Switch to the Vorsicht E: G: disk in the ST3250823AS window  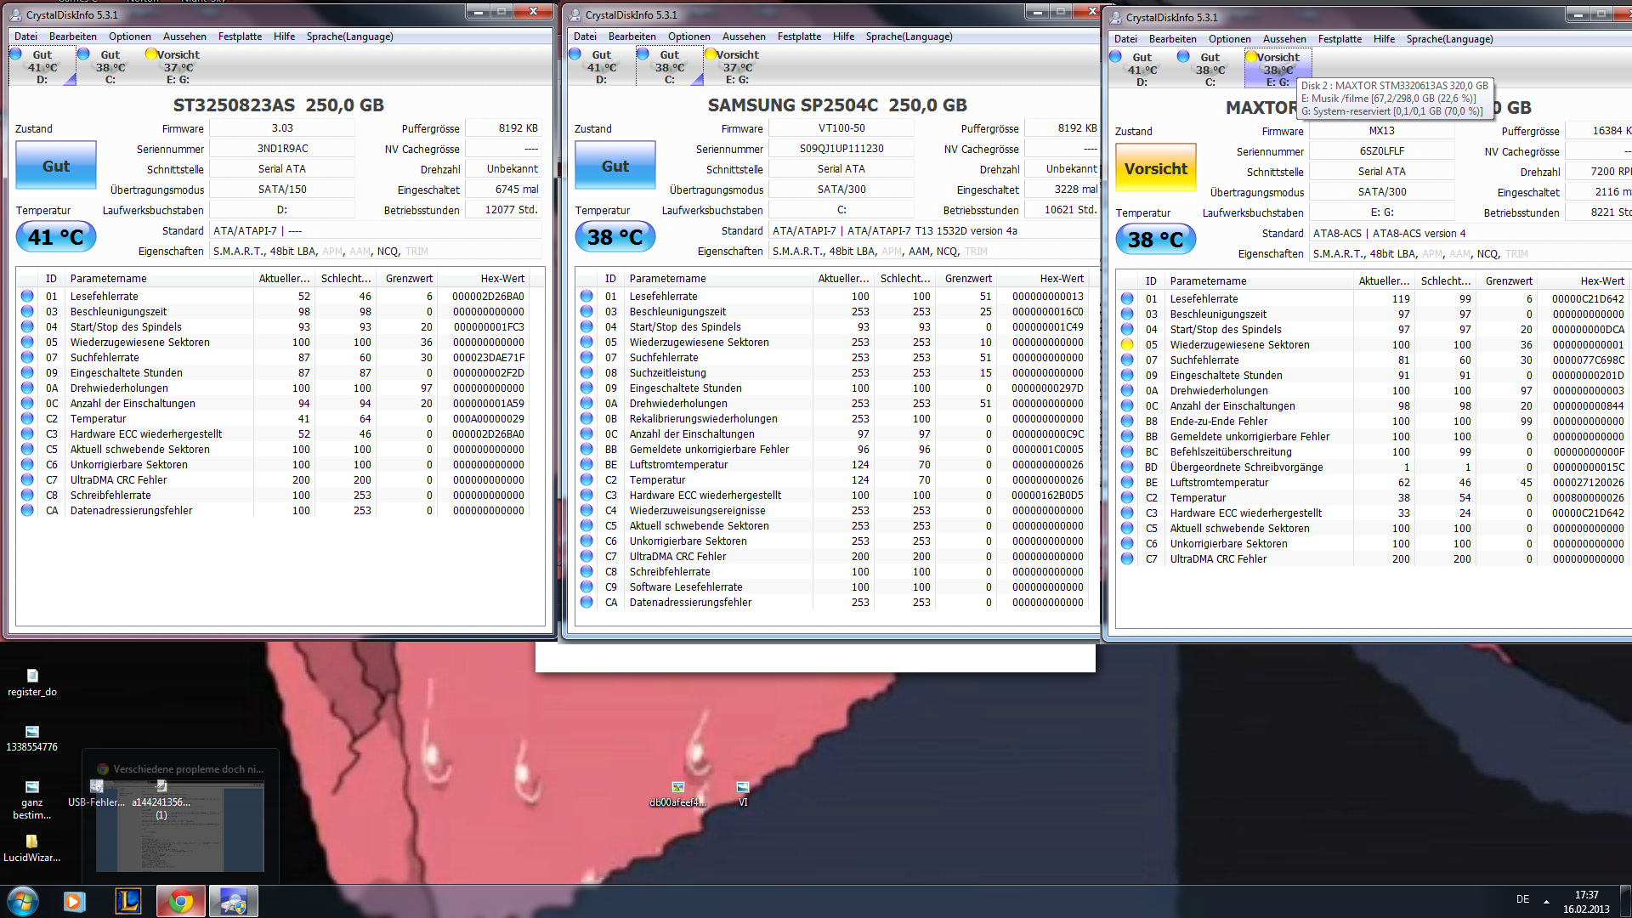point(178,66)
